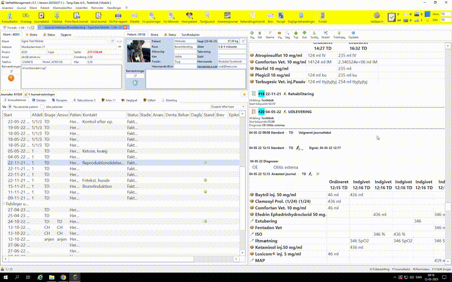Close the Journal Herkules tab

[x=125, y=27]
